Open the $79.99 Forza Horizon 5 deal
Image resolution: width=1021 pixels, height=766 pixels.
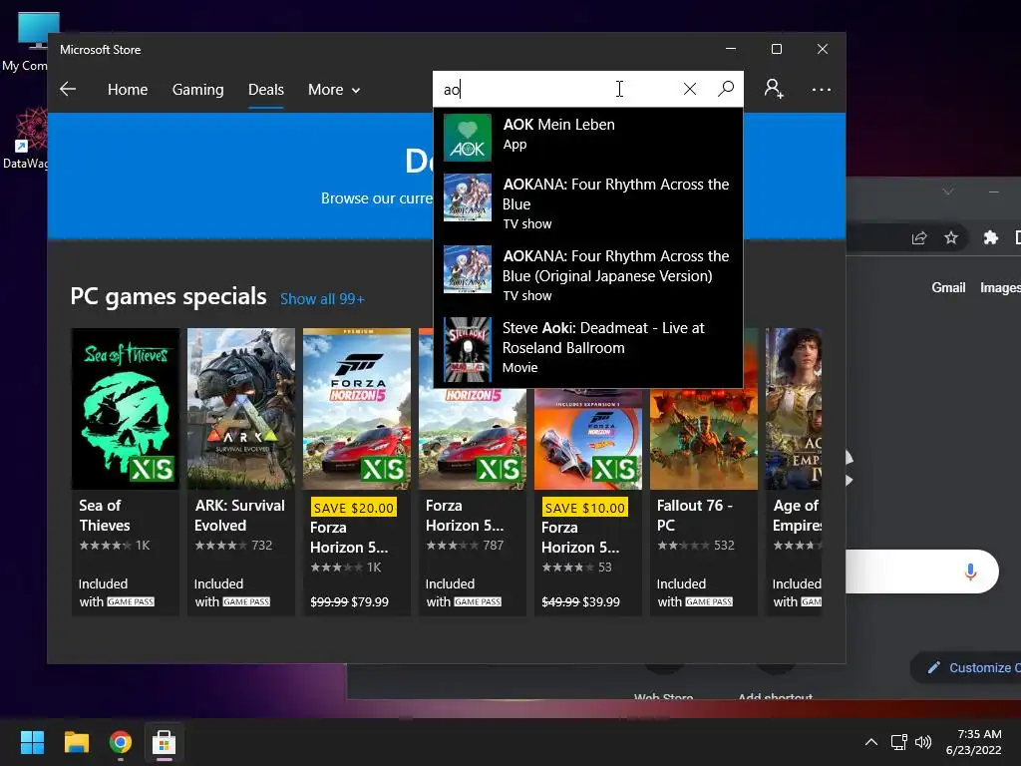pyautogui.click(x=357, y=472)
